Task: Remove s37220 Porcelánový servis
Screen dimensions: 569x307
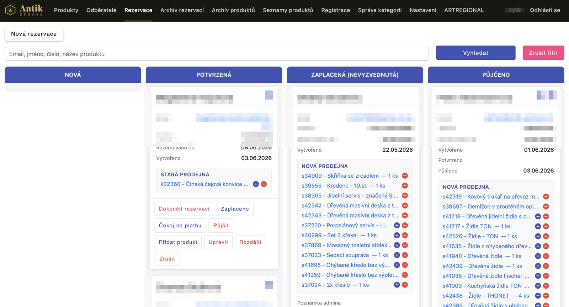Action: click(405, 226)
